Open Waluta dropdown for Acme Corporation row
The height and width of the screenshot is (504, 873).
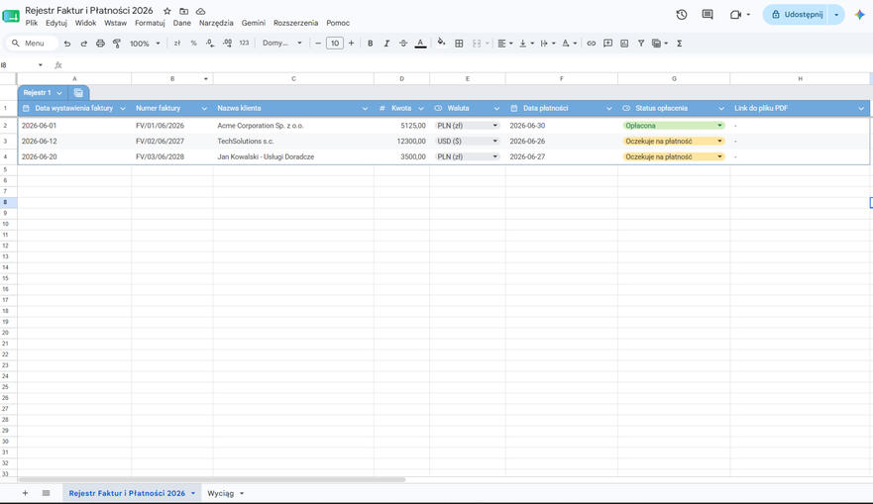click(494, 126)
